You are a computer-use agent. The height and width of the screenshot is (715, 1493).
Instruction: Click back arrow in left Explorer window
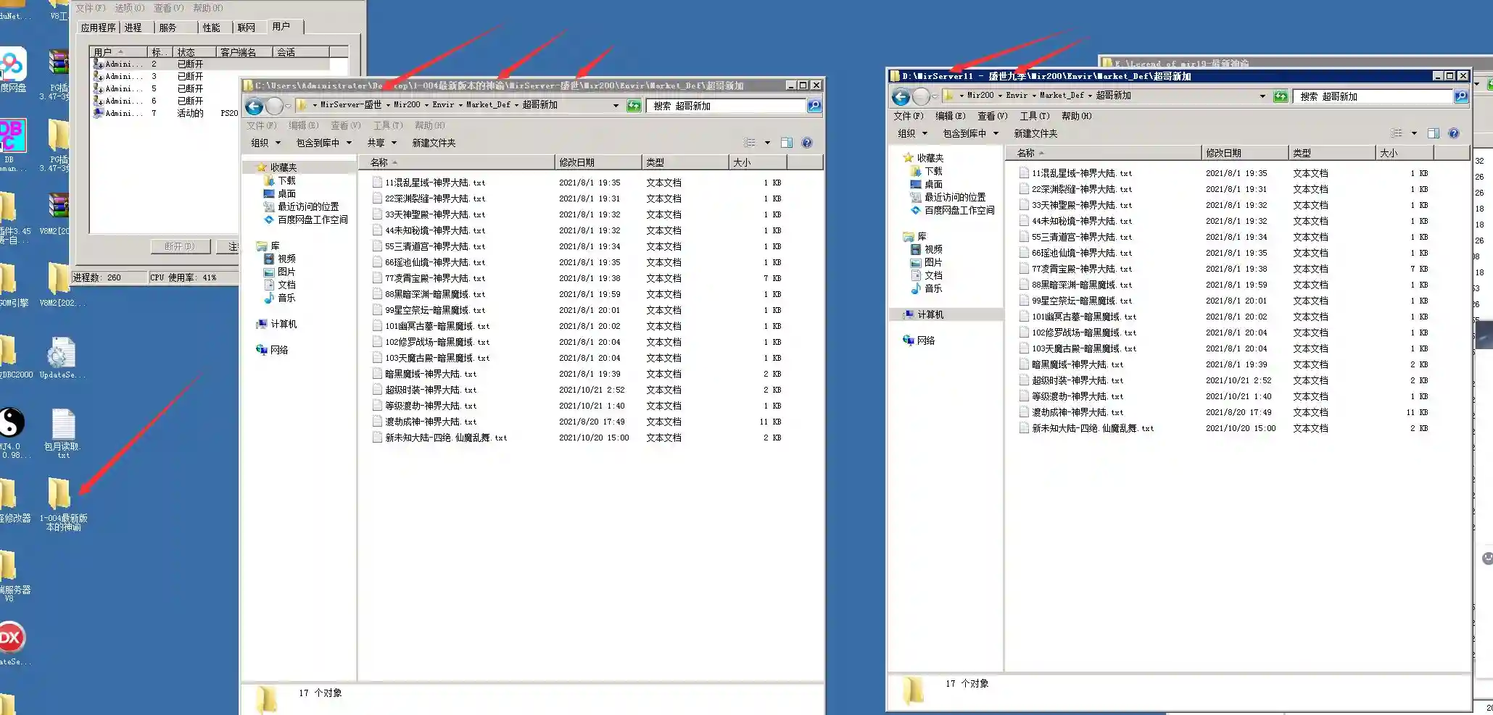click(255, 106)
